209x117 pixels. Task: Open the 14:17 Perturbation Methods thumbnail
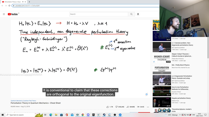(x=162, y=91)
